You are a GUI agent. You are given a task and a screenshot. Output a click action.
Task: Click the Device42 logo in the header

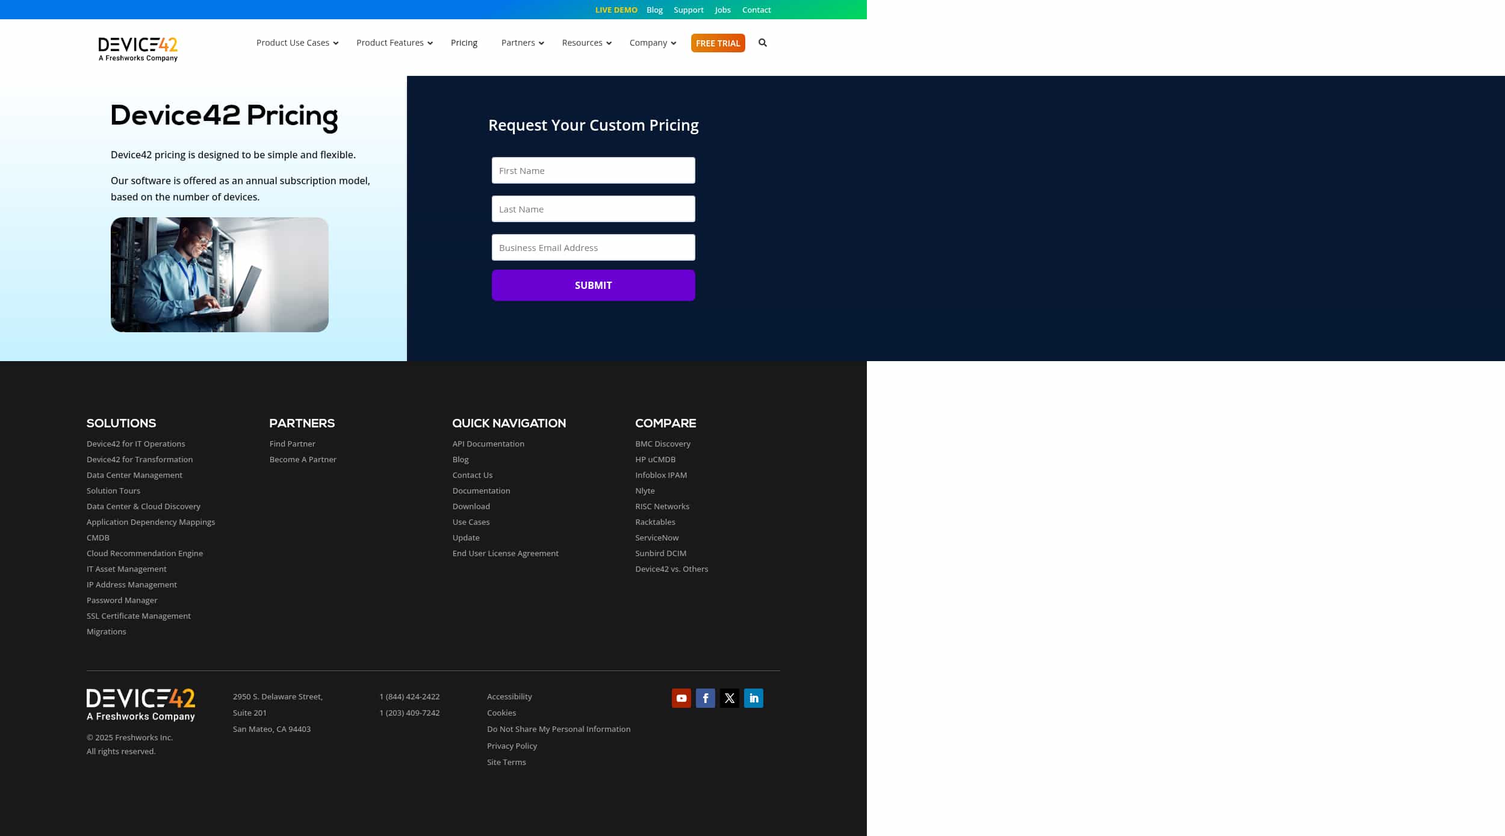[138, 48]
